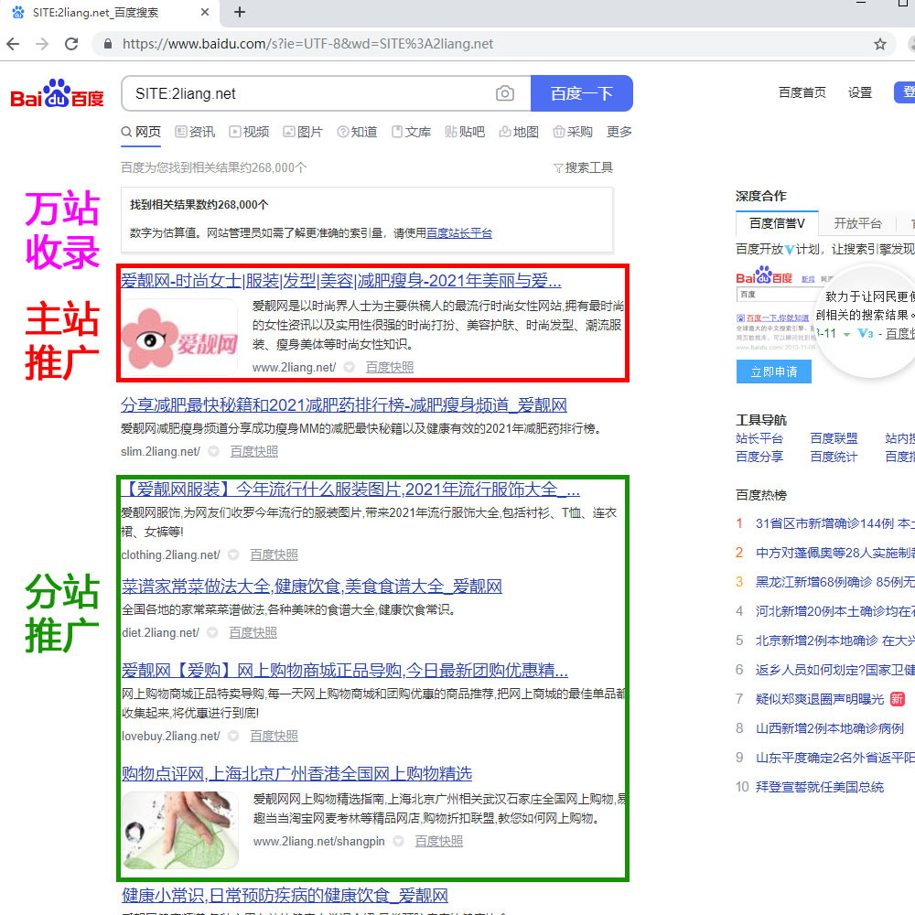Expand dropdown icon next to lovebuy.2liang.net/

233,736
